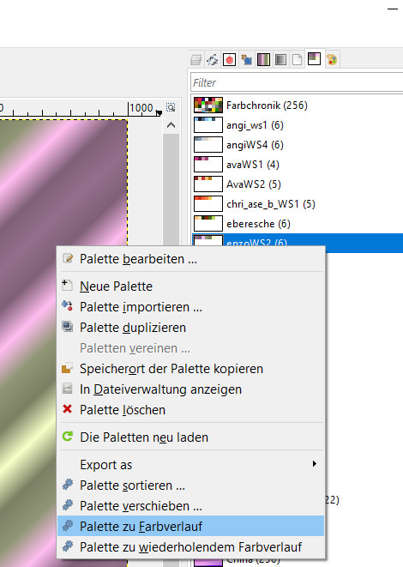Choose In Dateiverwaltung anzeigen

[x=190, y=389]
